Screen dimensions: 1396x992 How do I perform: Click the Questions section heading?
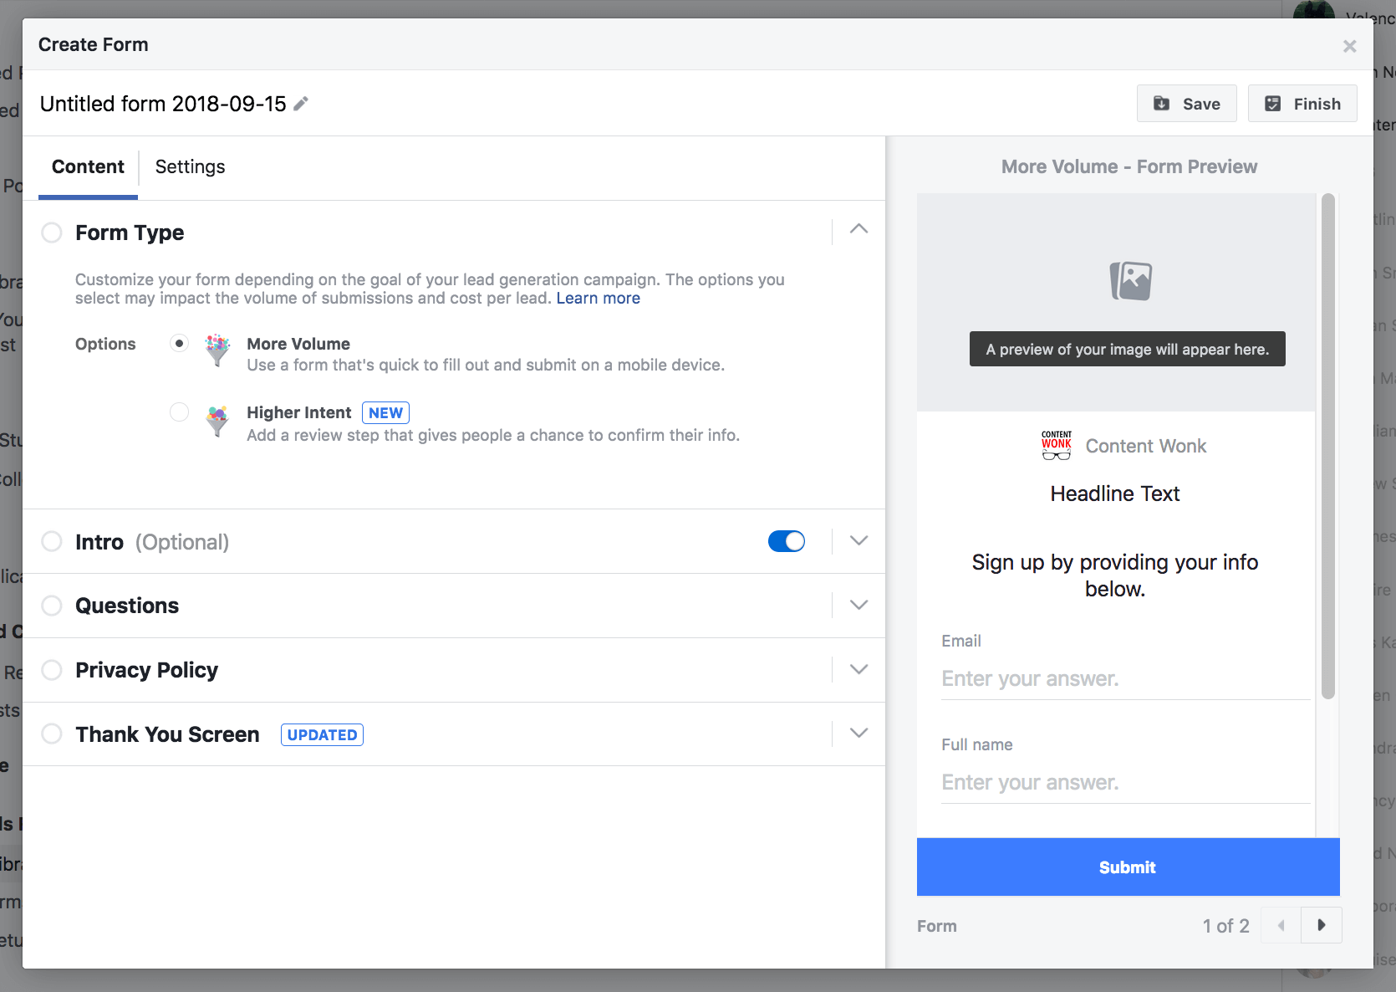(x=127, y=606)
